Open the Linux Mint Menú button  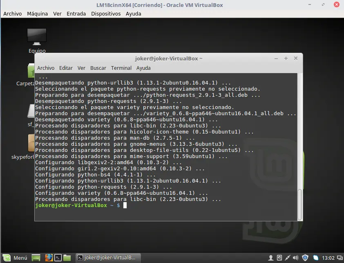(x=15, y=258)
